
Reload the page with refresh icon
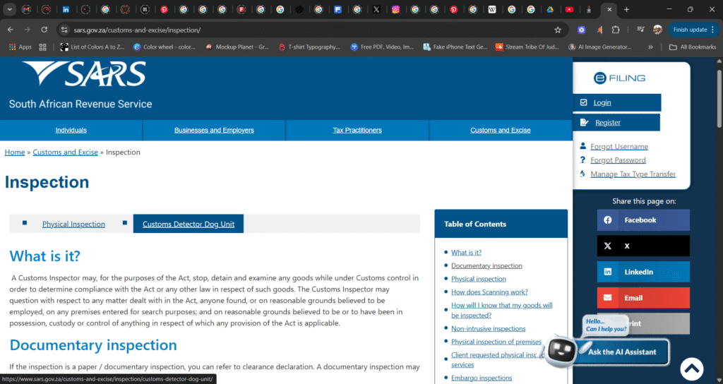[44, 30]
